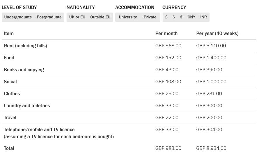Click the Per year (40 weeks) header
This screenshot has height=154, width=258.
click(x=217, y=34)
